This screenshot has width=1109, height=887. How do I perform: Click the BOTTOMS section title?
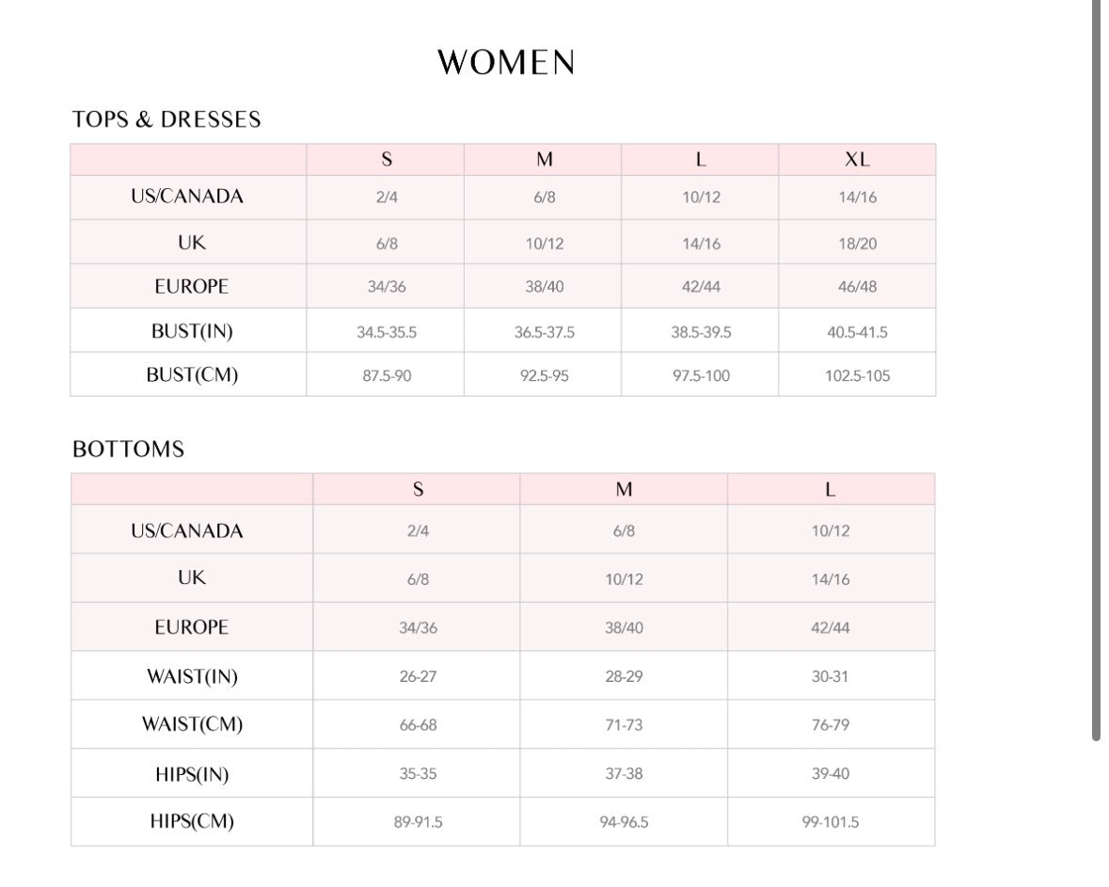click(128, 450)
